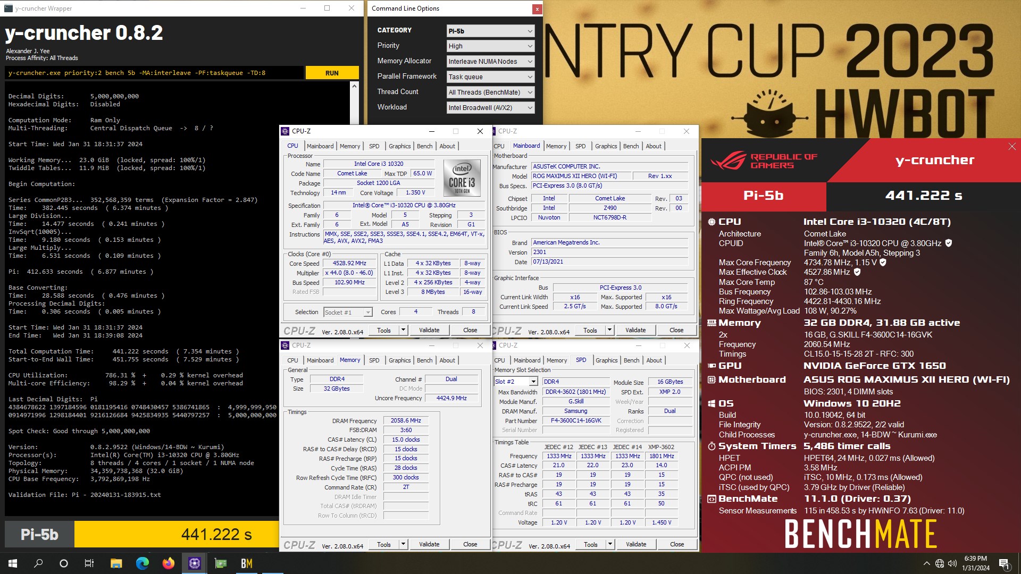Click the NVIDIA GeForce GTX 1650 text
This screenshot has width=1021, height=574.
875,366
